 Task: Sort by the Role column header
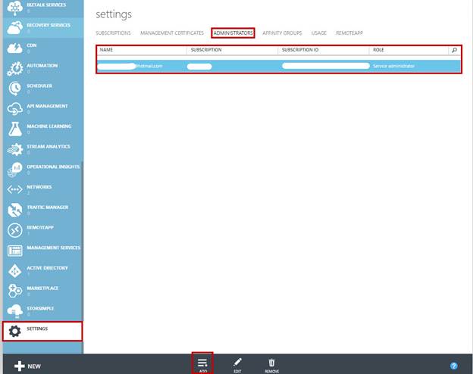[378, 50]
